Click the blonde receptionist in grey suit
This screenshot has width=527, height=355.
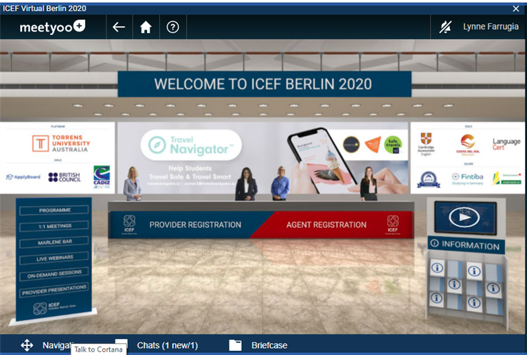click(133, 184)
